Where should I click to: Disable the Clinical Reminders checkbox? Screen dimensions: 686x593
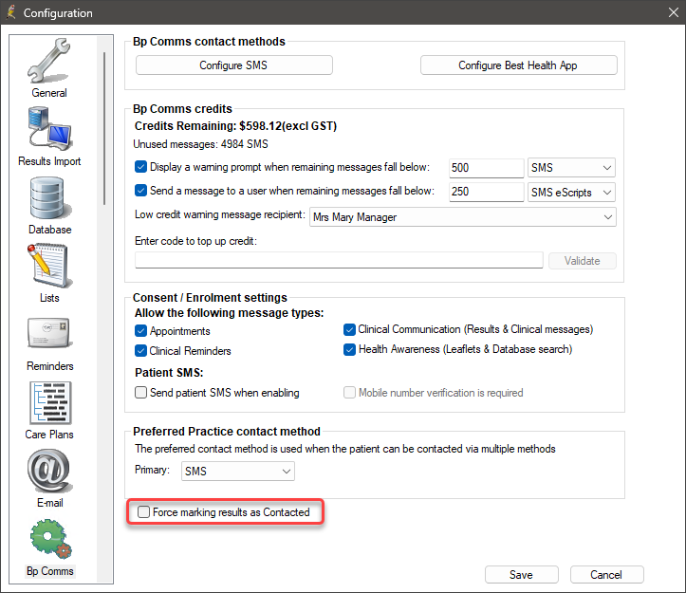pyautogui.click(x=140, y=350)
